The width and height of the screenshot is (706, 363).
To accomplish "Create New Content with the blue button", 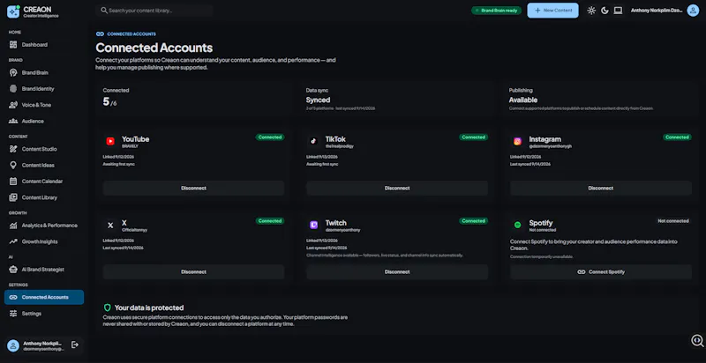I will (x=553, y=11).
